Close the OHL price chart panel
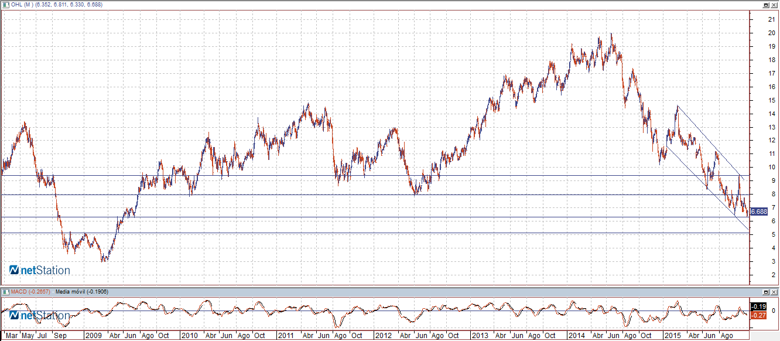The height and width of the screenshot is (341, 780). (x=774, y=4)
